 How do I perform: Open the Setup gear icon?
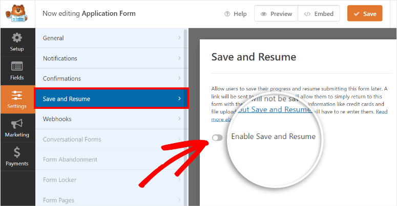tap(17, 38)
